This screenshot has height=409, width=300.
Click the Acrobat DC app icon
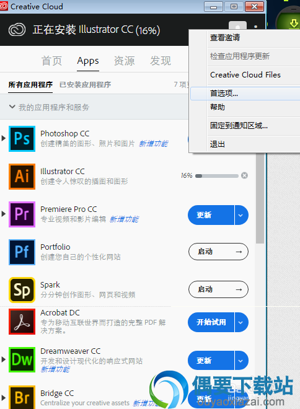click(x=22, y=322)
